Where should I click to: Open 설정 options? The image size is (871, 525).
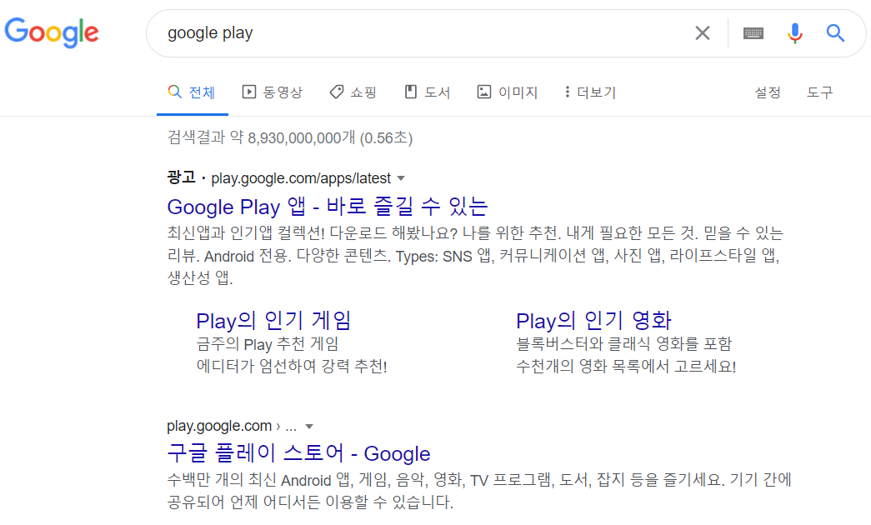coord(768,92)
